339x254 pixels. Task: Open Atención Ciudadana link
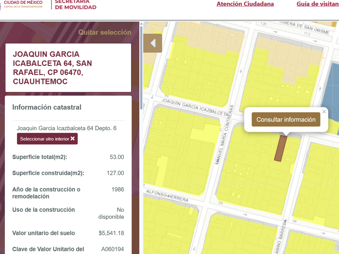click(x=245, y=4)
